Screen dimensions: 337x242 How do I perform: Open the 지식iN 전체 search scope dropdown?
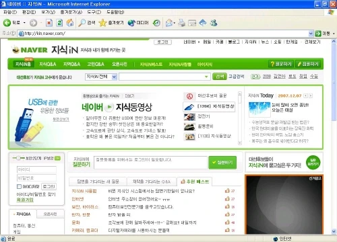(115, 77)
